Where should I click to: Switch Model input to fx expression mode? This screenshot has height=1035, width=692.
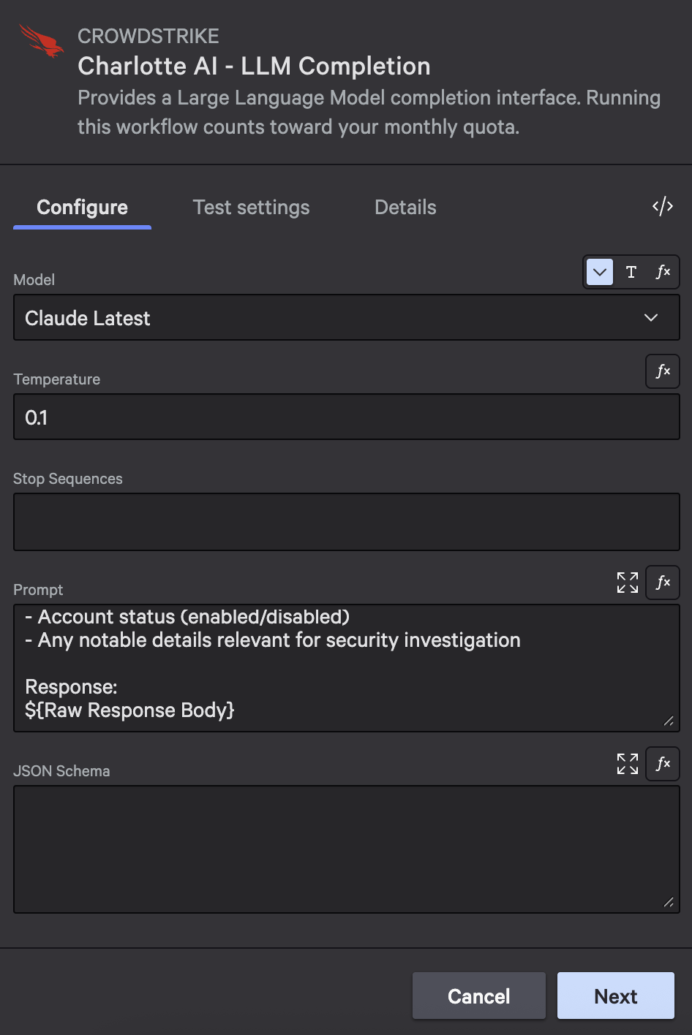coord(663,273)
